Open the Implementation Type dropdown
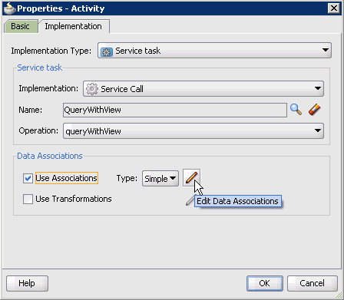 [x=214, y=51]
